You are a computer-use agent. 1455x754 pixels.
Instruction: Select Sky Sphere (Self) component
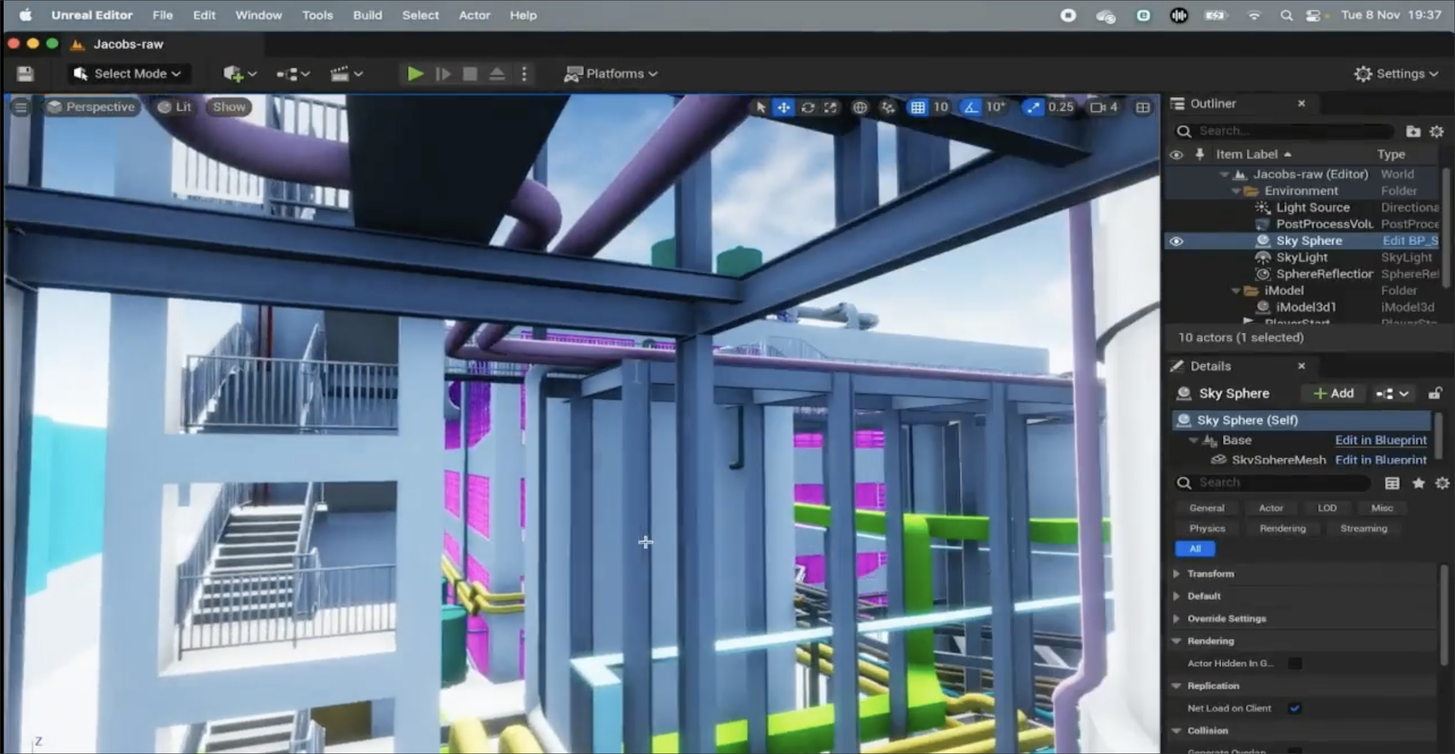[1301, 420]
